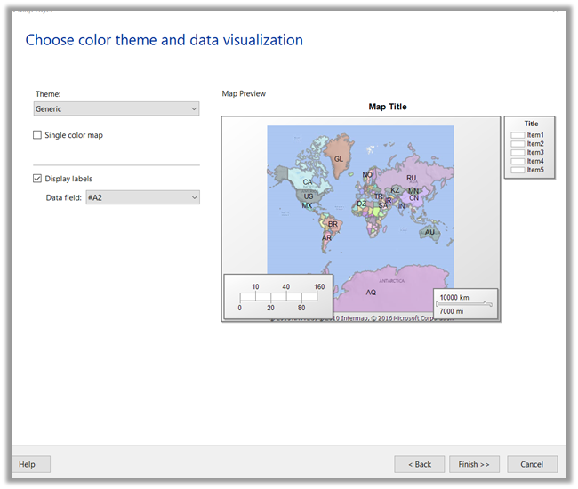Click the Item3 legend swatch
This screenshot has width=578, height=489.
pos(518,153)
